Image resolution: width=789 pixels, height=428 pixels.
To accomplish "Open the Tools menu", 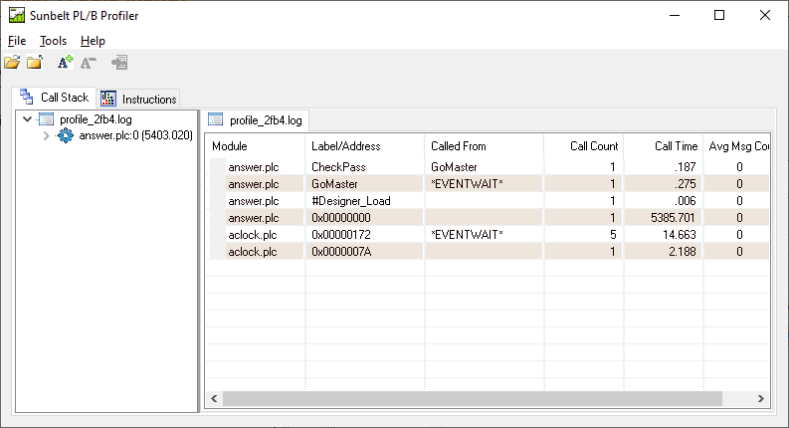I will coord(53,41).
